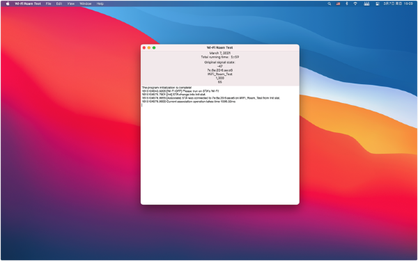
Task: Open the US flag input source menu
Action: point(338,3)
